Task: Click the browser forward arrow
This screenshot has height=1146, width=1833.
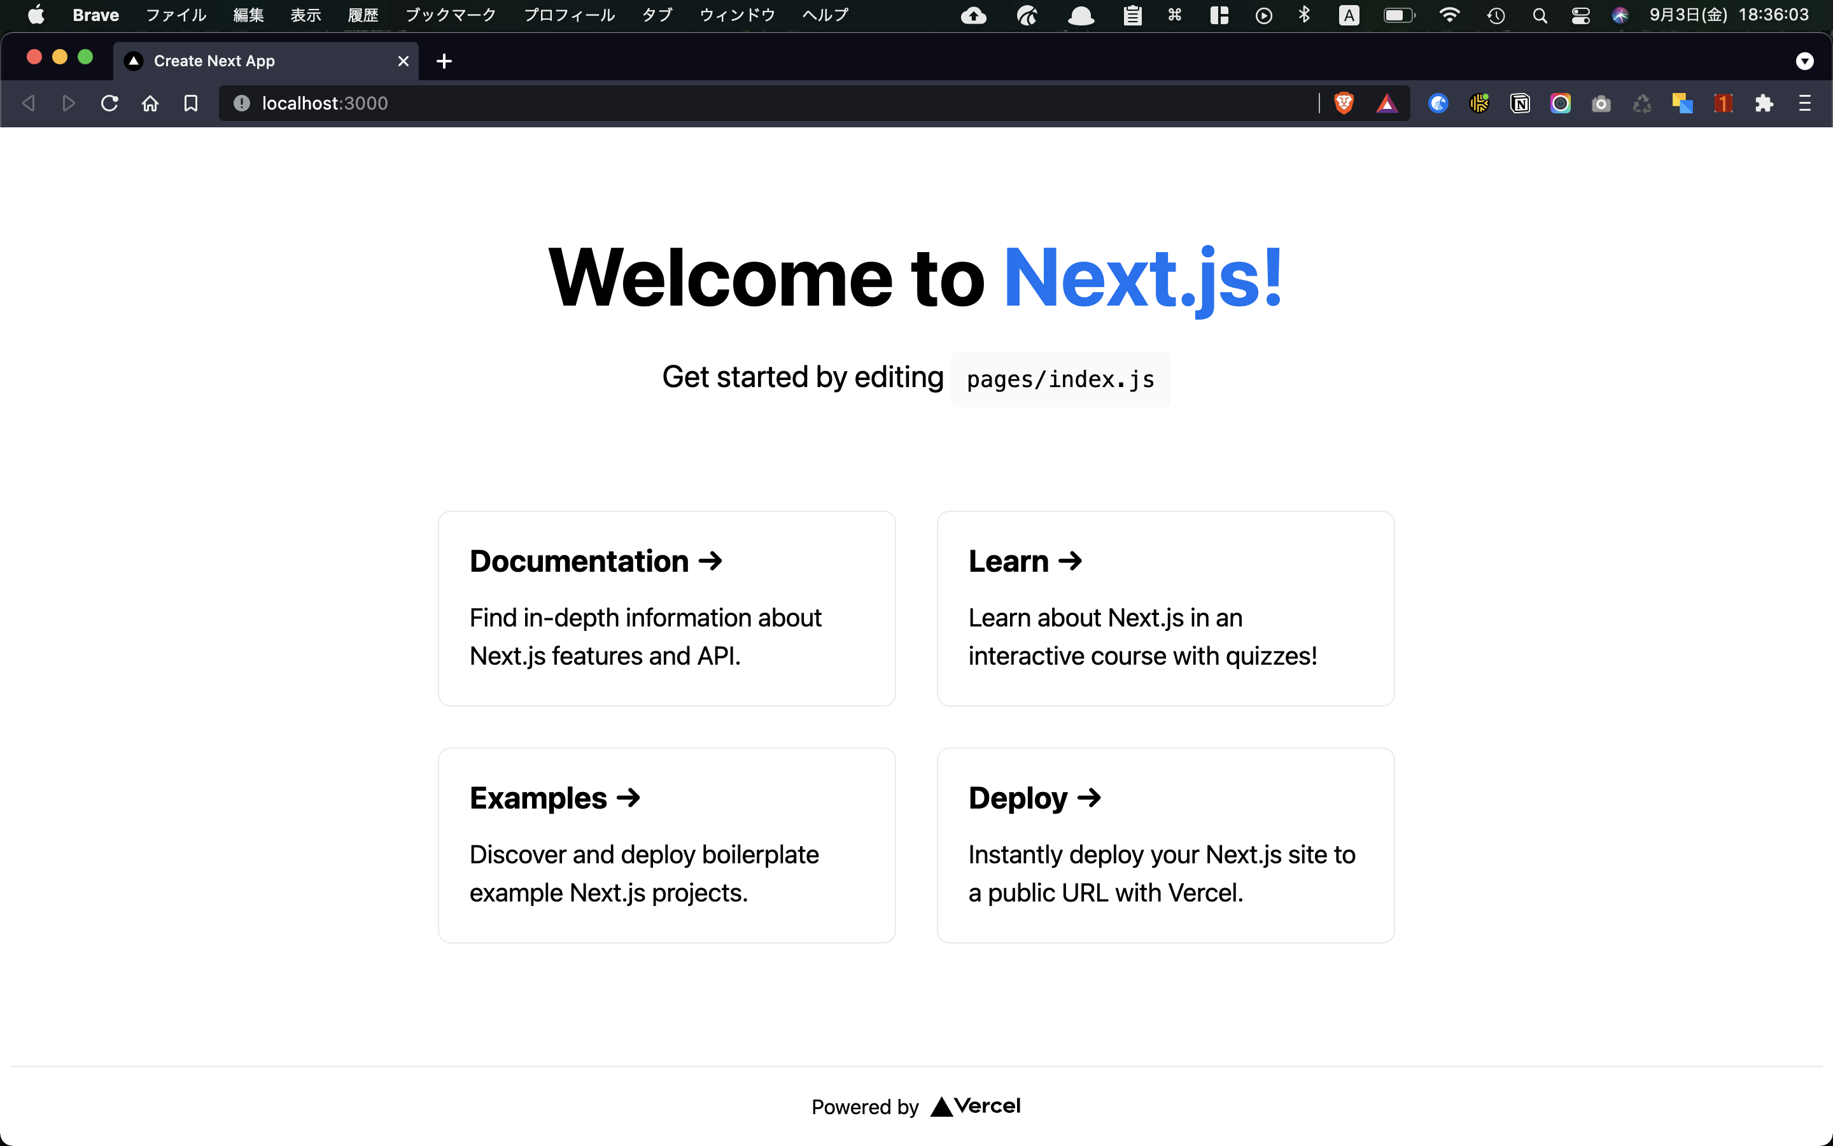Action: point(69,103)
